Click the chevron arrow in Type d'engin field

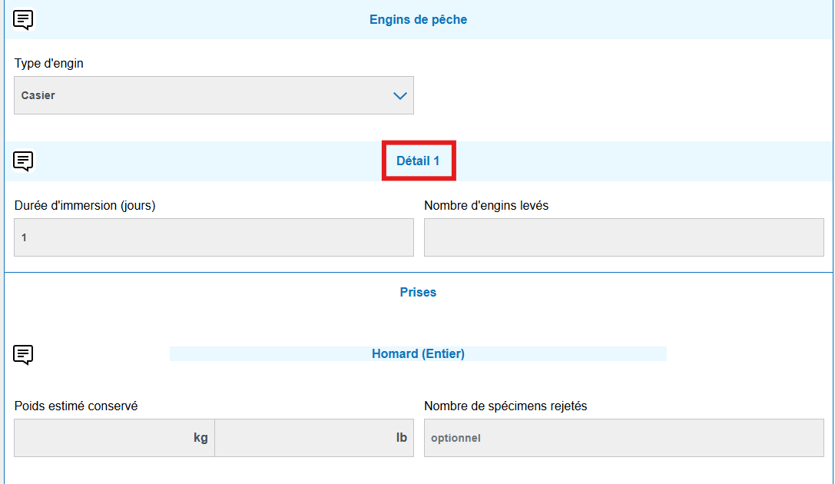pyautogui.click(x=399, y=96)
